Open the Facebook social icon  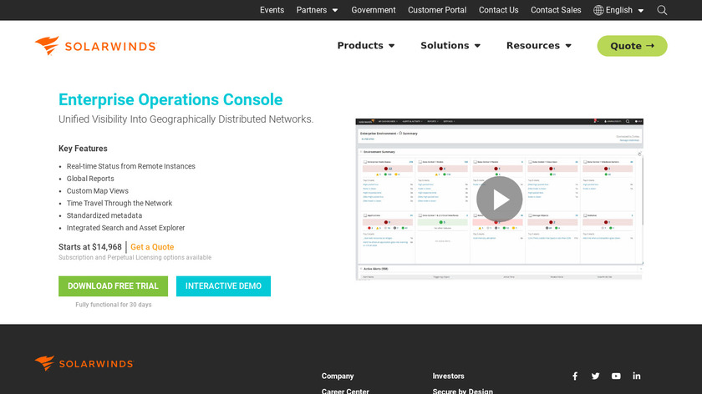point(575,376)
